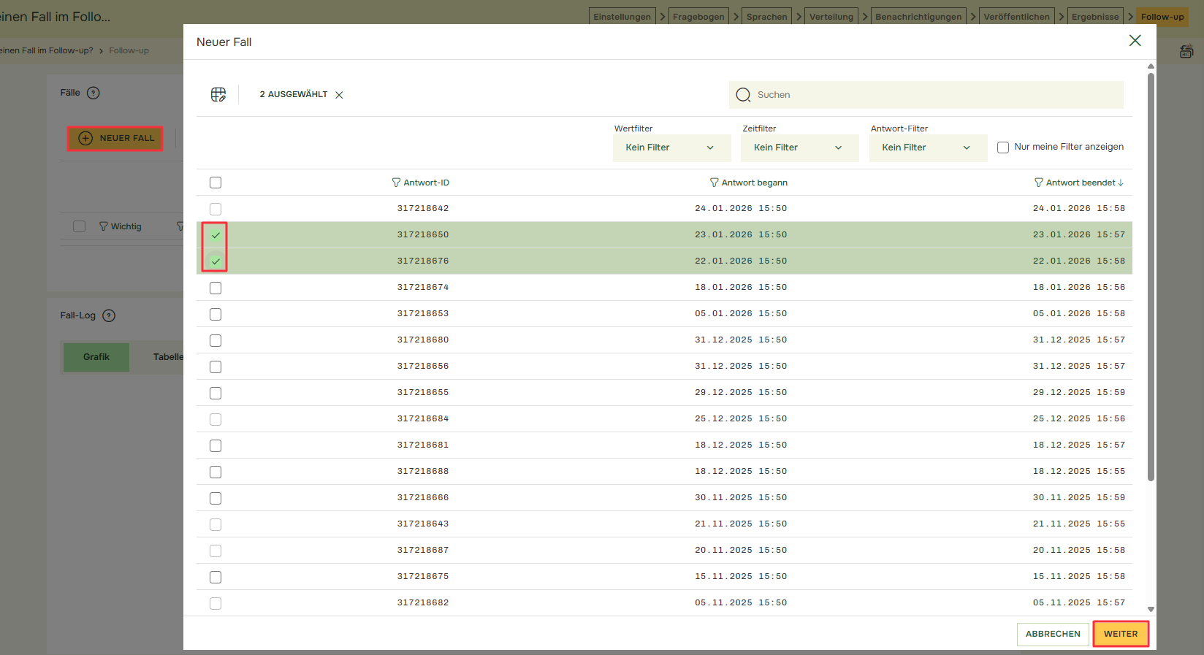Expand the Antwort-Filter dropdown
The width and height of the screenshot is (1204, 655).
(926, 148)
